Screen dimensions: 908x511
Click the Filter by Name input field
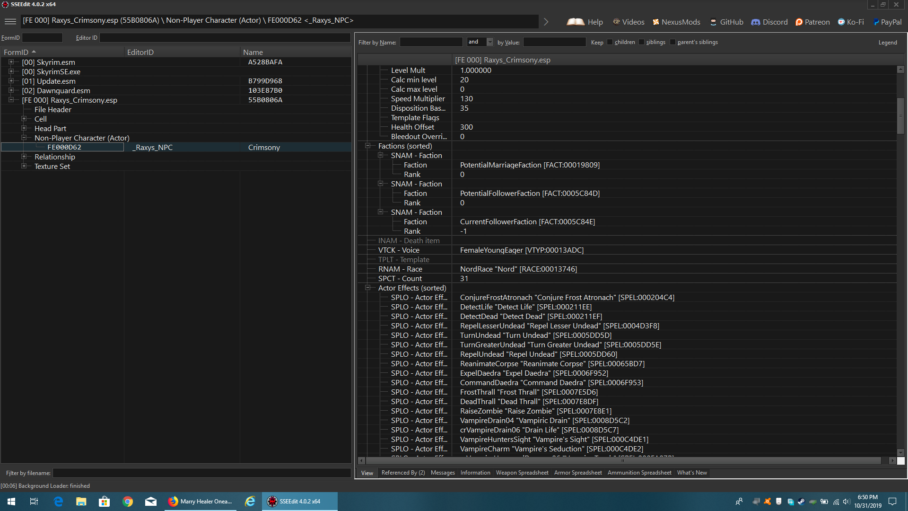pyautogui.click(x=431, y=42)
